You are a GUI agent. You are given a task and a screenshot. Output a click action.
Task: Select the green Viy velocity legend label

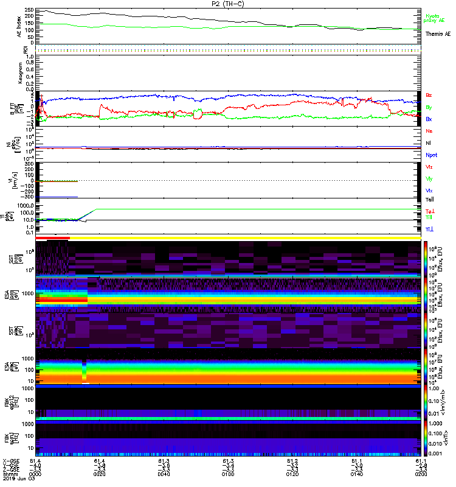point(429,178)
